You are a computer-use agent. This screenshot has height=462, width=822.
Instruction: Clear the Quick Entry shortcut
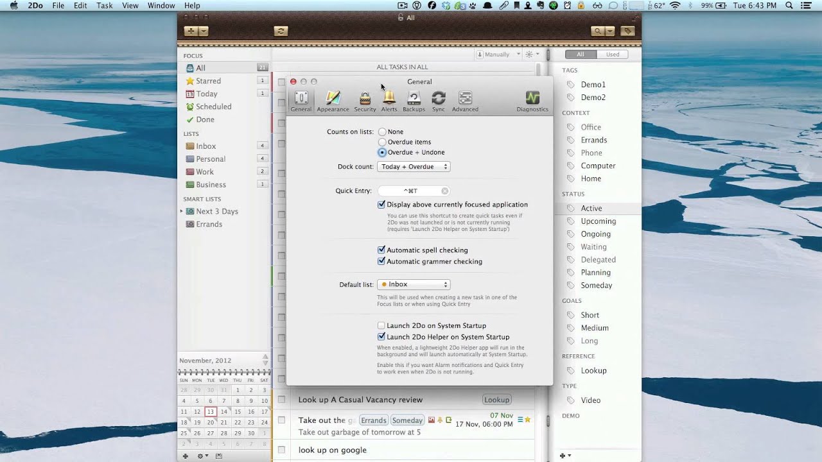tap(444, 191)
